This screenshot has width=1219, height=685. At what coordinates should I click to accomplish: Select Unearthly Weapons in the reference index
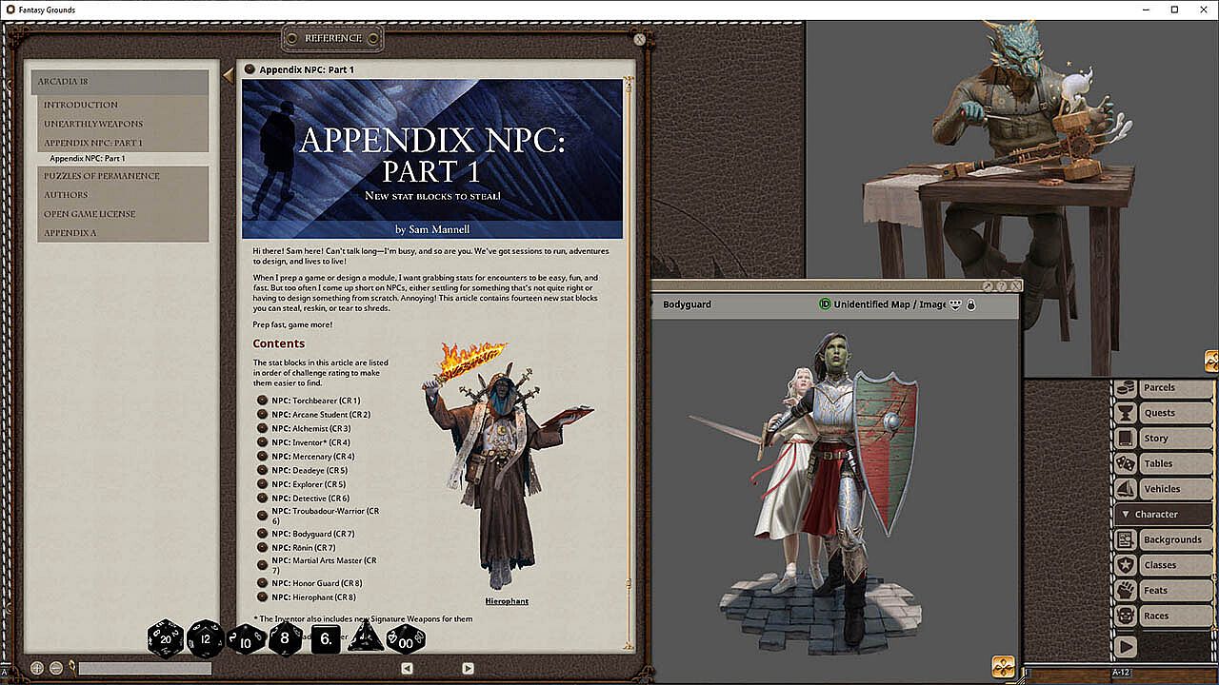coord(93,124)
